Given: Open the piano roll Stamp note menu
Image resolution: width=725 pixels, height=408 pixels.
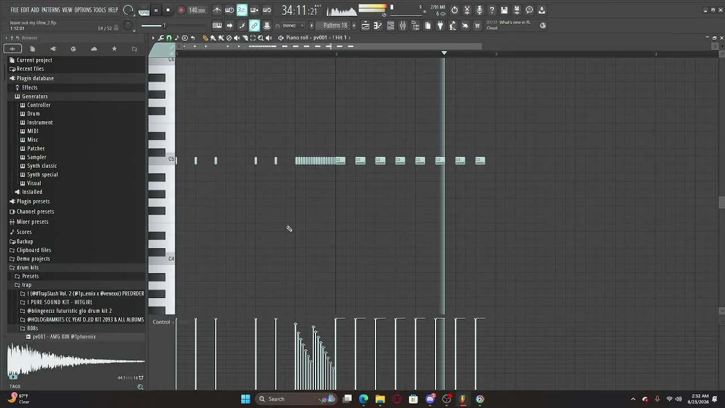Looking at the screenshot, I should (177, 37).
